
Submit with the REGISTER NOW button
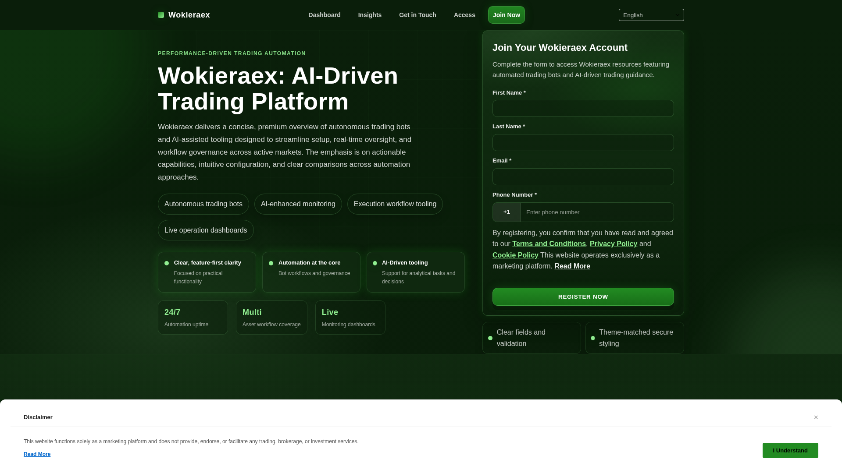click(583, 297)
